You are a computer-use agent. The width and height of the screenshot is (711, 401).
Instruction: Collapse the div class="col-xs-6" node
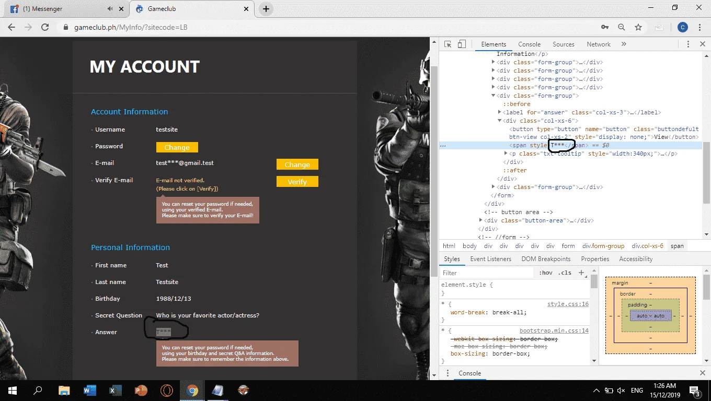500,121
